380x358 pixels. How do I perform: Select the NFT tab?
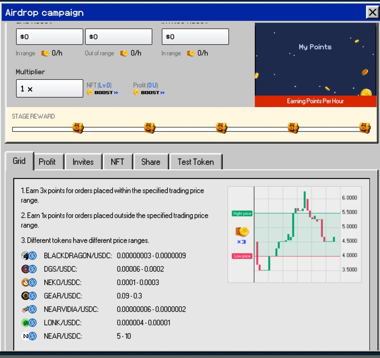pos(117,162)
